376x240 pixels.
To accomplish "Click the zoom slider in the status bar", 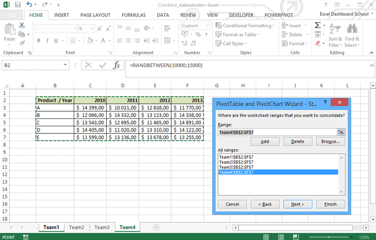I will [x=329, y=237].
